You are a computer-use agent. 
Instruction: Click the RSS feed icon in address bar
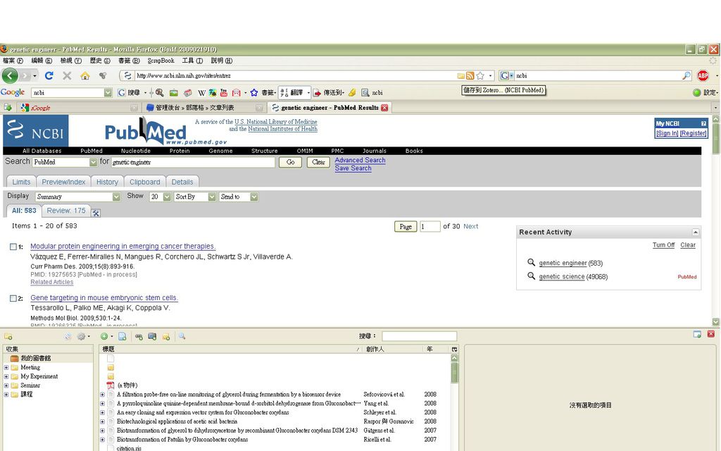click(470, 75)
